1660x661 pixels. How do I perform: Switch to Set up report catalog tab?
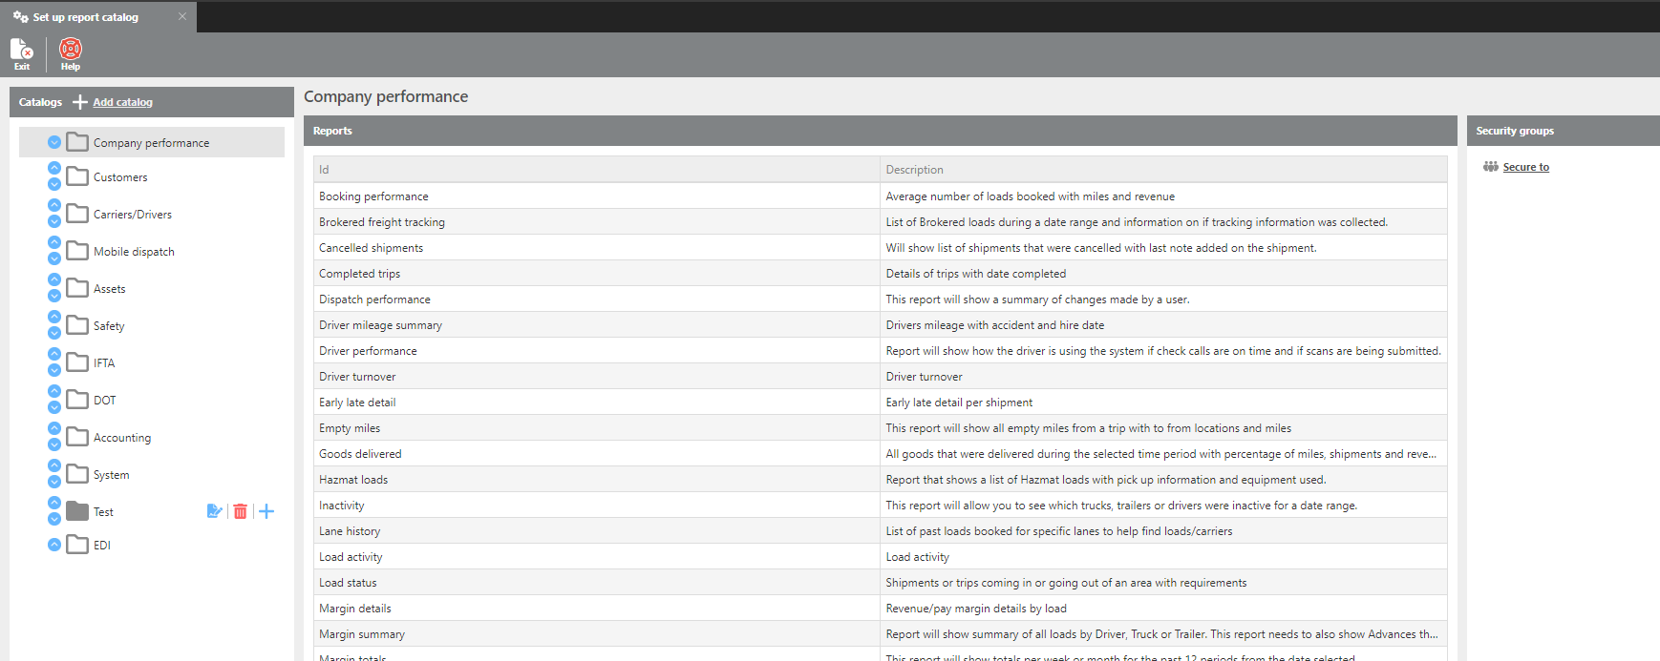(x=86, y=17)
